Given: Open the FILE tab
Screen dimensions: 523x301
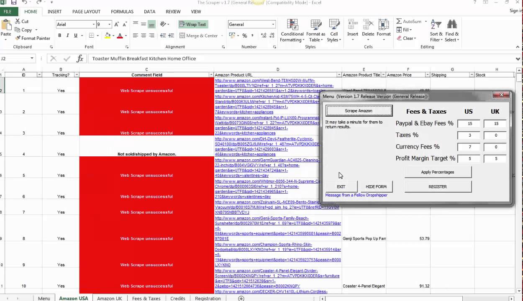Looking at the screenshot, I should coord(8,12).
